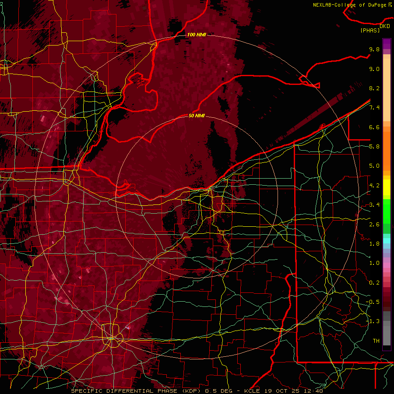Click the 9.8 scale value
Screen dimensions: 394x394
tap(374, 49)
